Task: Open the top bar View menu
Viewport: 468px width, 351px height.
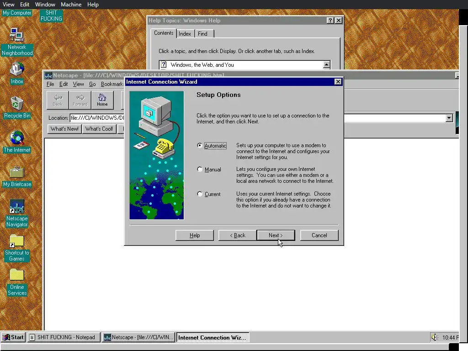Action: click(8, 5)
